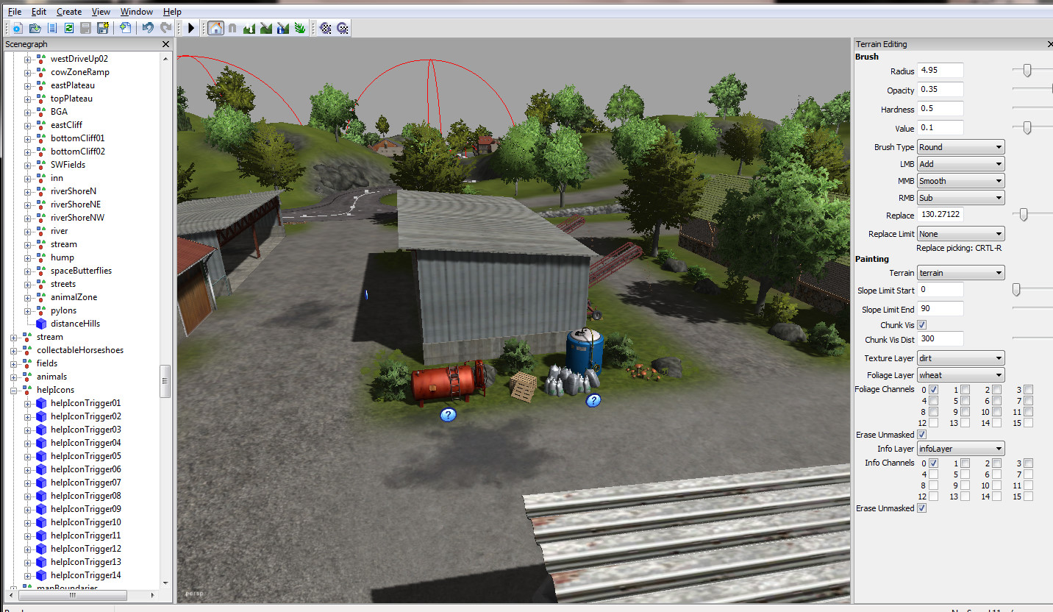Click the Value slider handle
Image resolution: width=1053 pixels, height=612 pixels.
click(x=1027, y=128)
